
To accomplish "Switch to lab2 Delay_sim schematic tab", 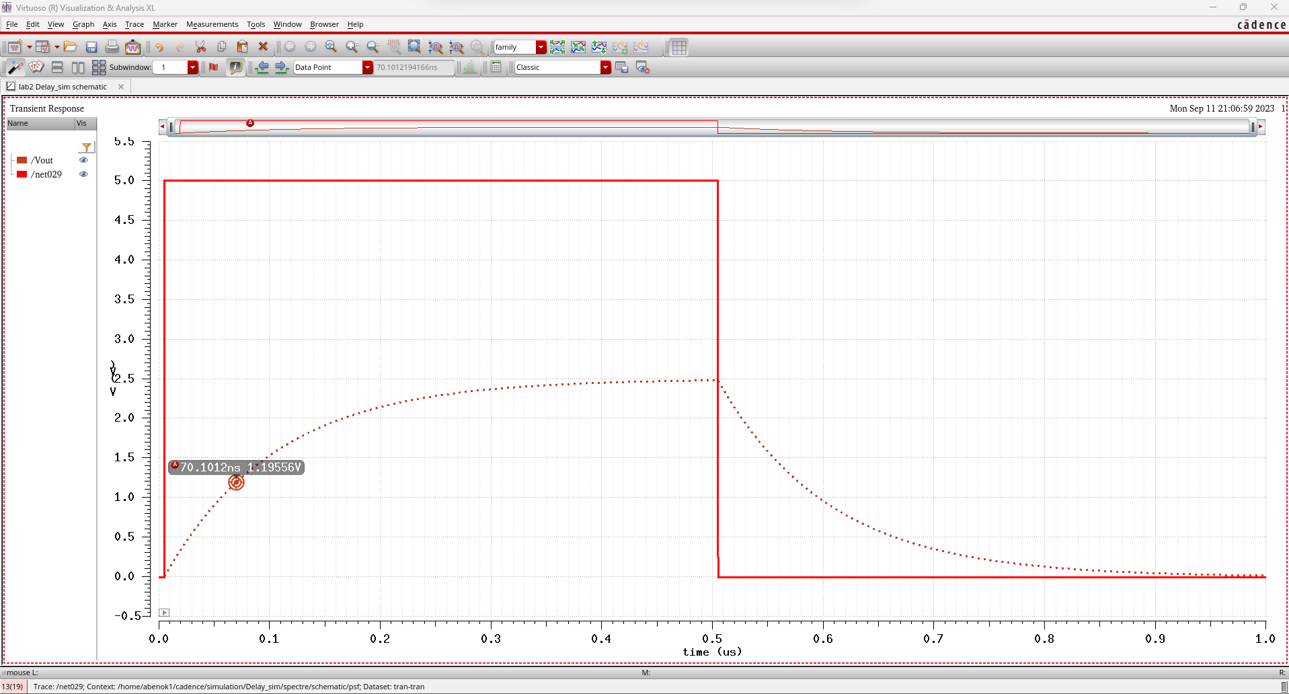I will [63, 87].
